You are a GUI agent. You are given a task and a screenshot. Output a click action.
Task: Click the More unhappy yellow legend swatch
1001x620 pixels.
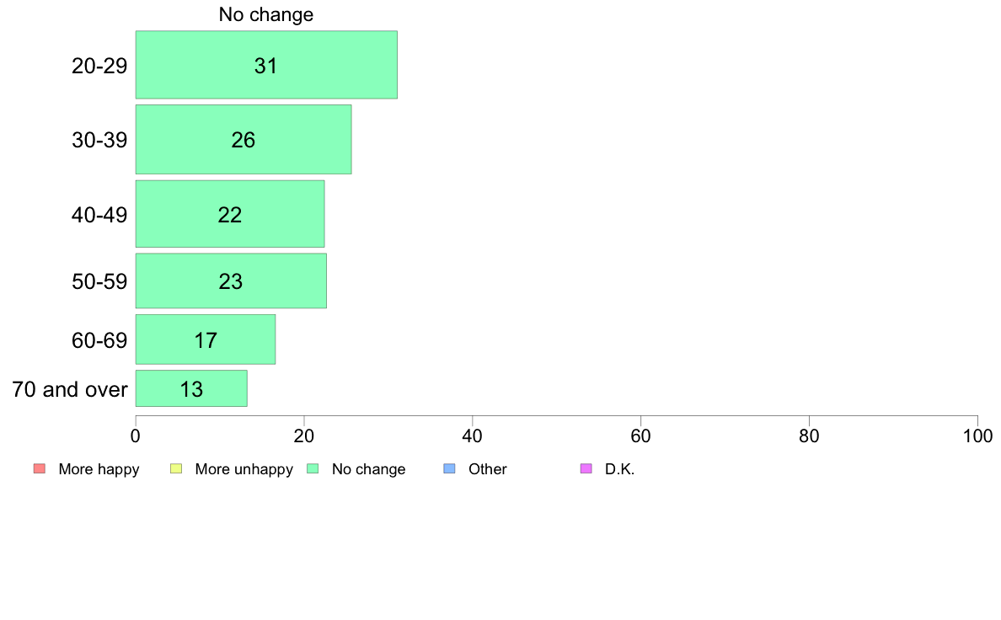[176, 468]
